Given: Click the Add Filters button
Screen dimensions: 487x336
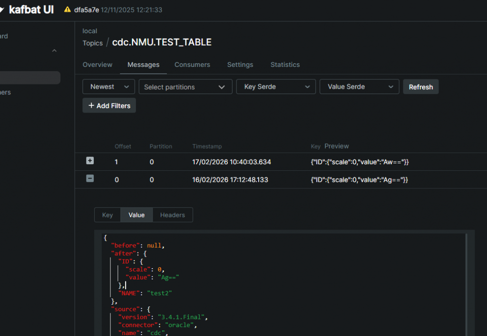Looking at the screenshot, I should click(109, 106).
